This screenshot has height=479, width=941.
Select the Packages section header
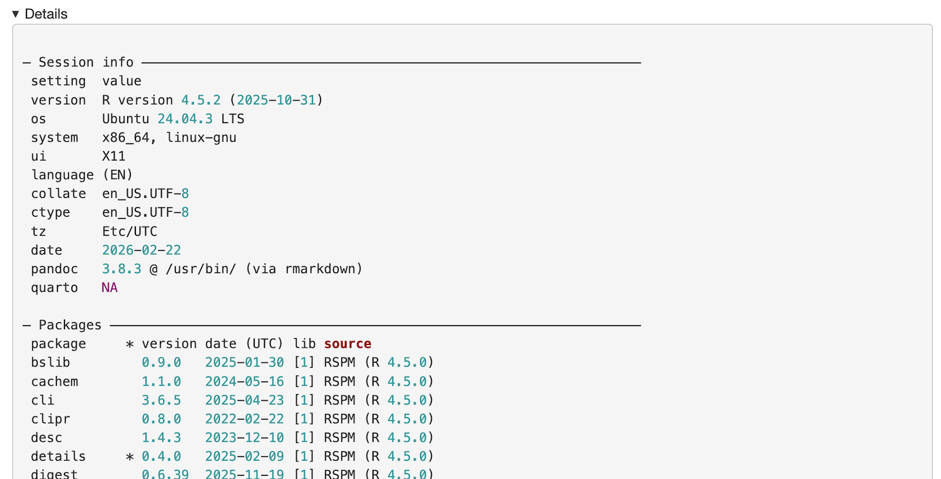pos(70,324)
